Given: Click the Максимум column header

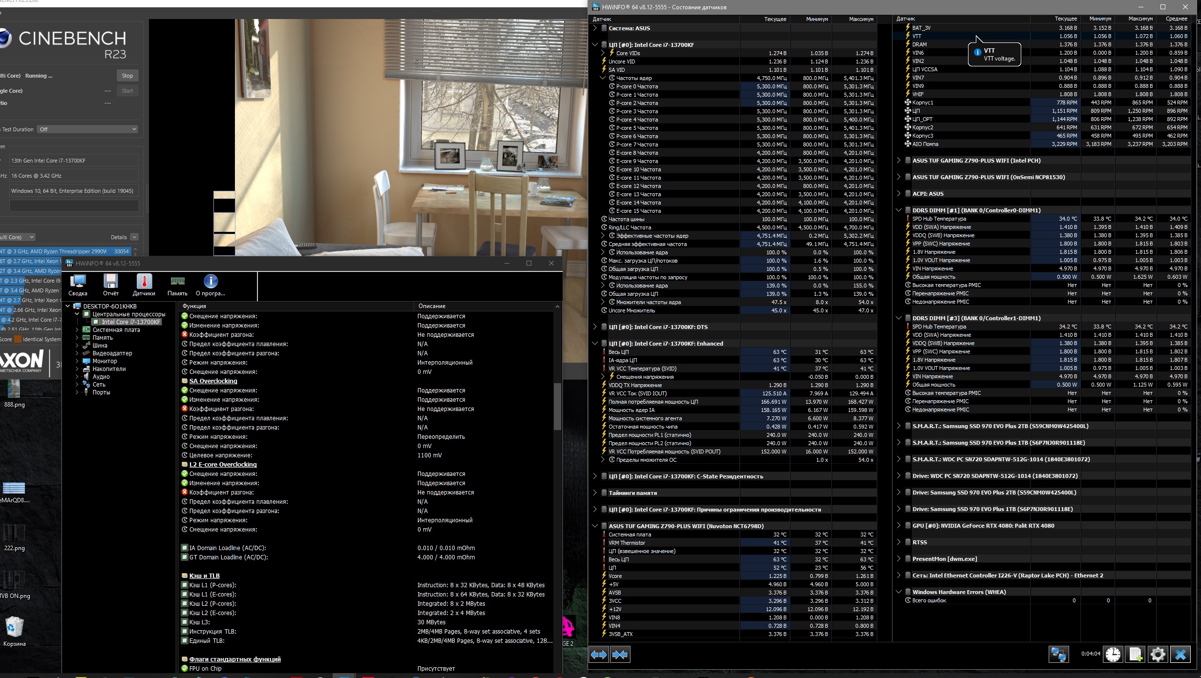Looking at the screenshot, I should point(861,19).
